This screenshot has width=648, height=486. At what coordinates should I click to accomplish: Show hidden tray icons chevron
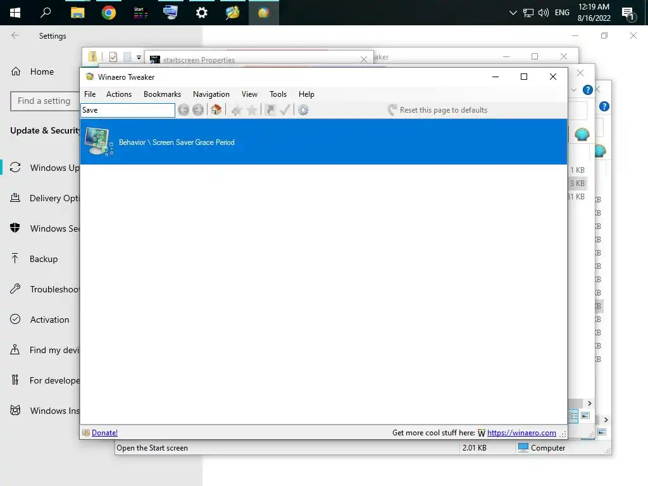click(513, 13)
